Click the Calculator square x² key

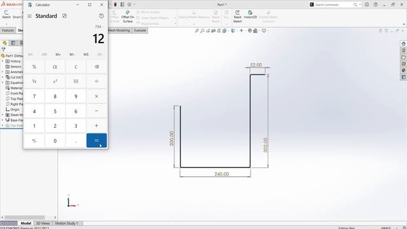coord(55,81)
